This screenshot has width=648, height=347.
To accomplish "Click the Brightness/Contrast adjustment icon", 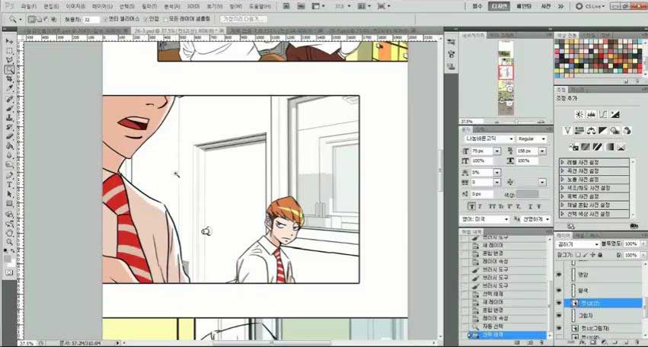I will pyautogui.click(x=579, y=114).
